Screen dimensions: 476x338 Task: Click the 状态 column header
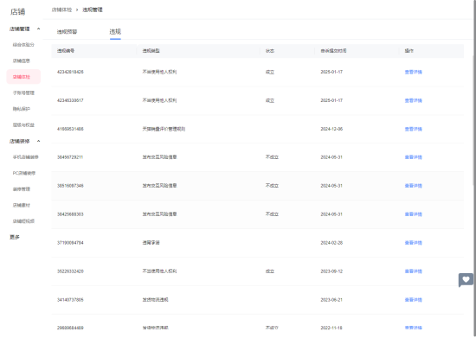[x=269, y=51]
